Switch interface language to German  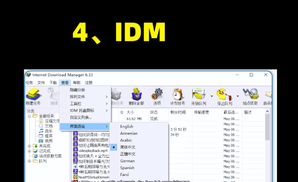(127, 161)
